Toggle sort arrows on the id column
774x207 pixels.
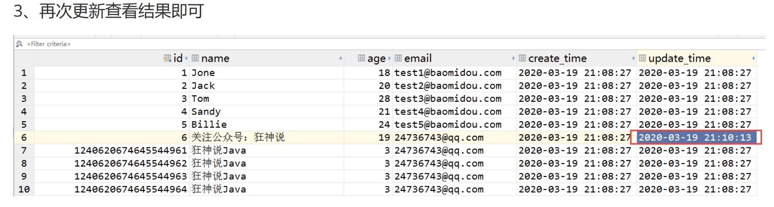point(186,58)
